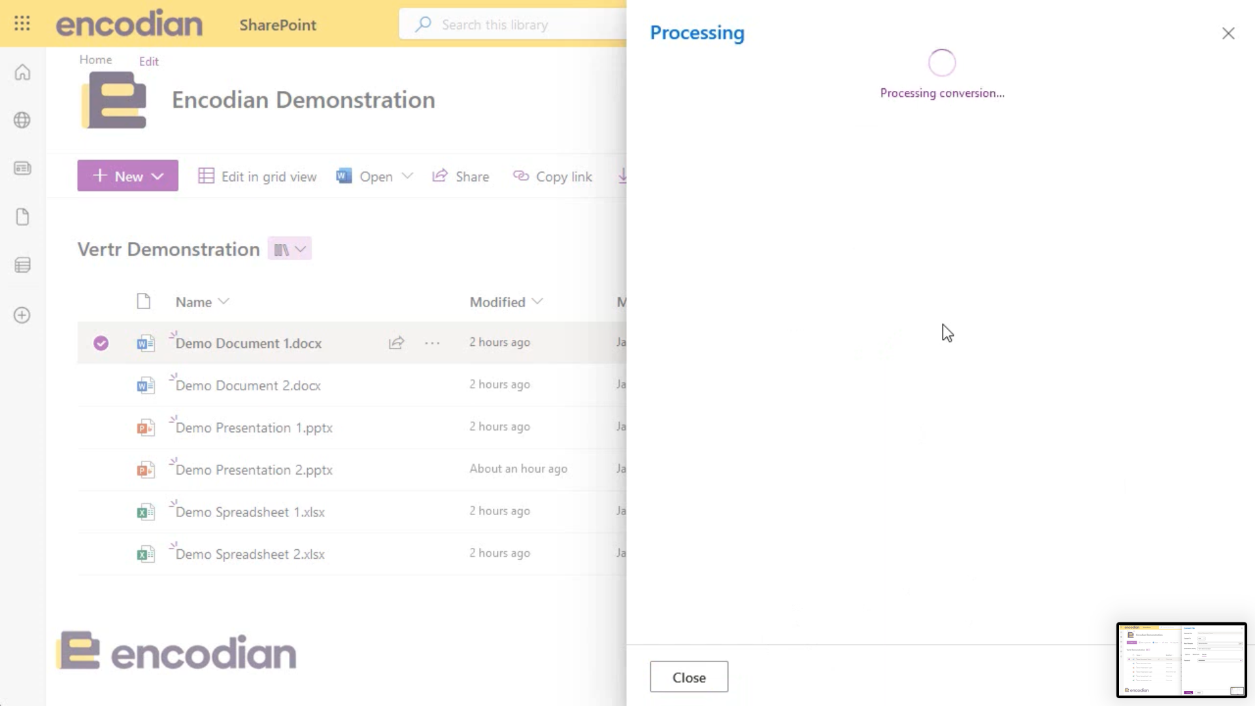The width and height of the screenshot is (1255, 706).
Task: Click the Processing panel heading
Action: click(697, 33)
